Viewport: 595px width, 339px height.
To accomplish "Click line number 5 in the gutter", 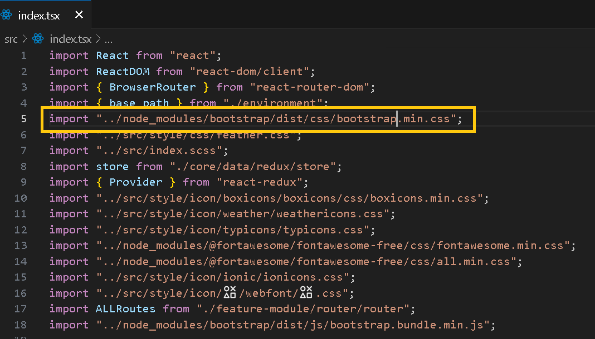I will coord(23,119).
